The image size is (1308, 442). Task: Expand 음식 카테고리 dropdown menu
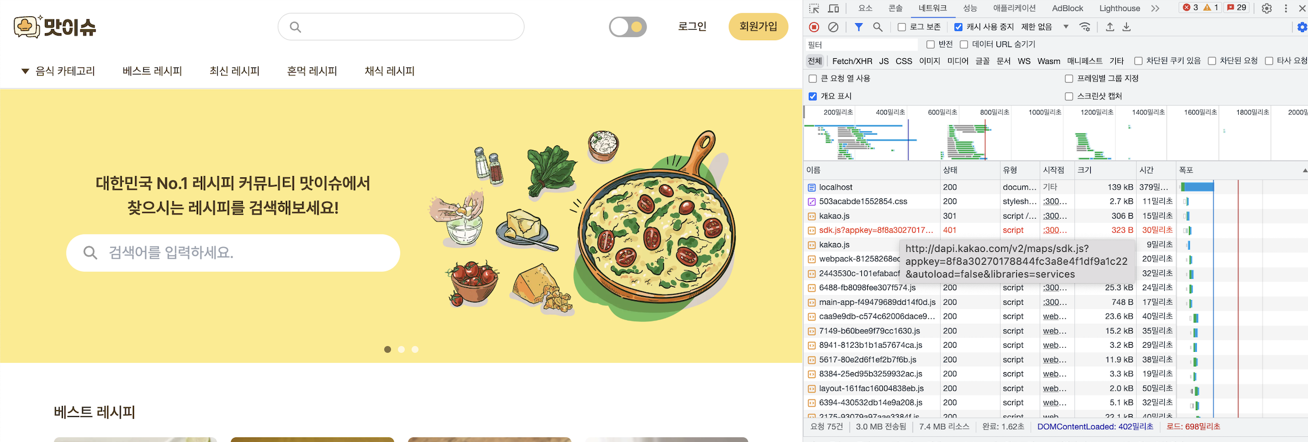tap(58, 71)
